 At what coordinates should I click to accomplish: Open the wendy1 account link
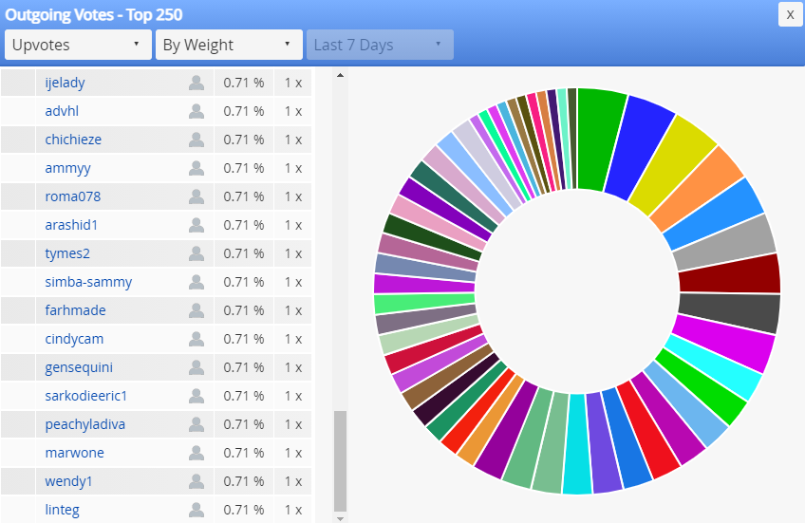[68, 481]
